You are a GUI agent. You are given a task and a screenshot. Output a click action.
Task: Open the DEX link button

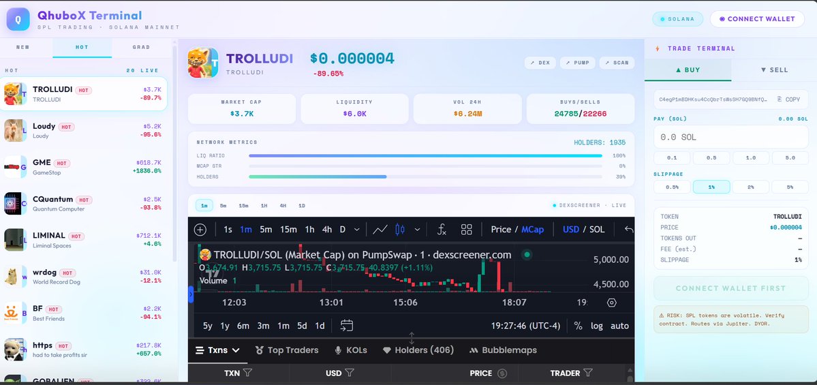point(540,63)
